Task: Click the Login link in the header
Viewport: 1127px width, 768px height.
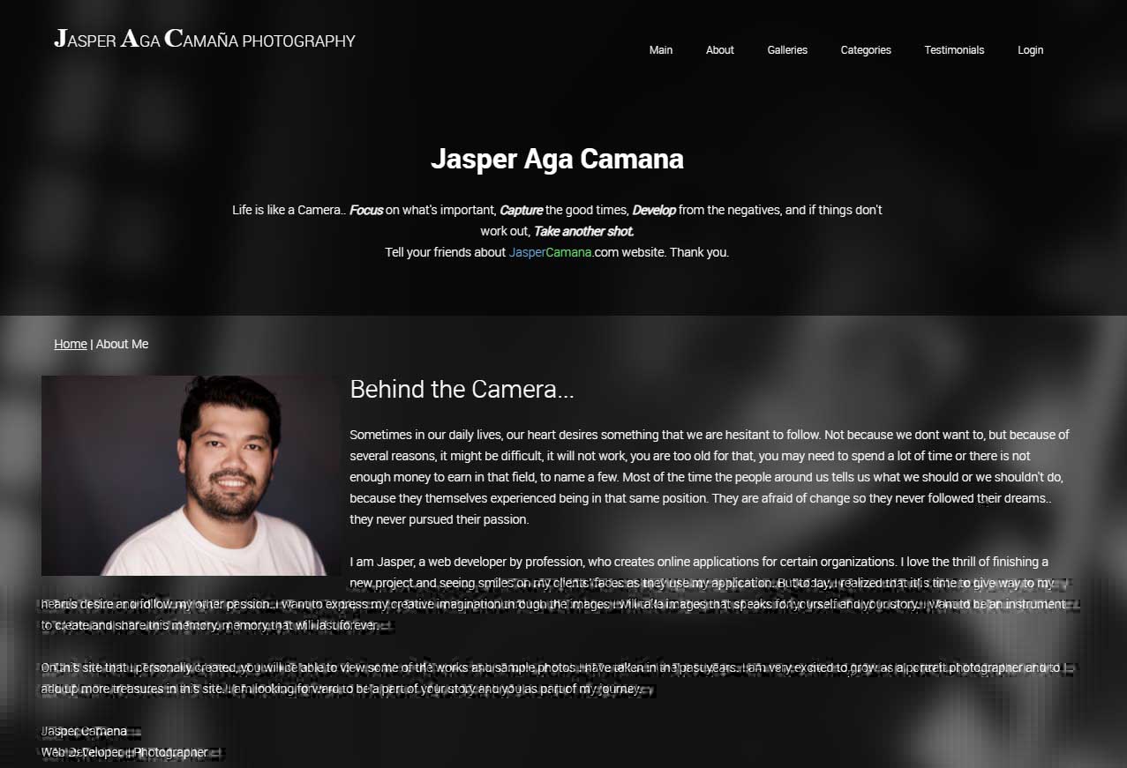Action: pos(1030,50)
